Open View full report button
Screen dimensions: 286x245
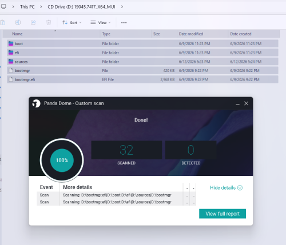point(223,214)
